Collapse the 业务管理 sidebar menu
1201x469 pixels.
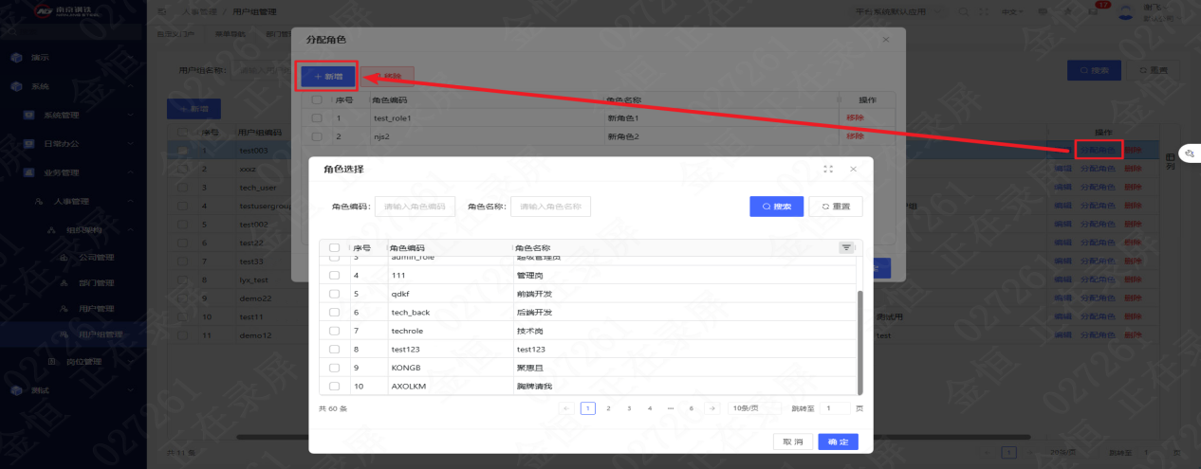pos(73,172)
